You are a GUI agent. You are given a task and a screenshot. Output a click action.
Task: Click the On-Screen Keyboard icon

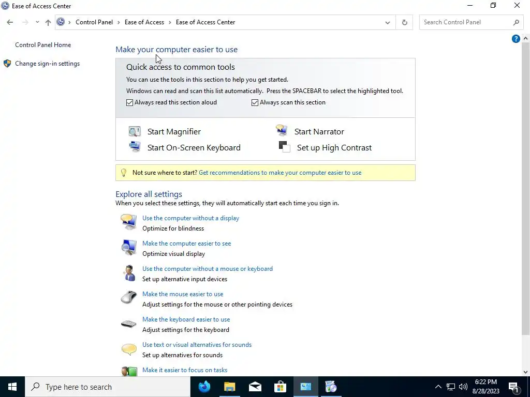coord(135,147)
